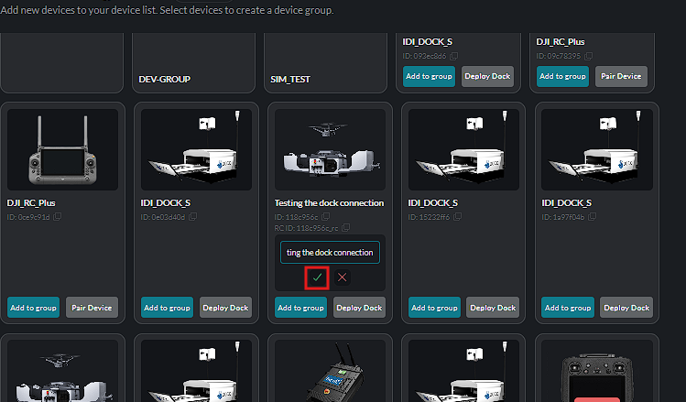This screenshot has height=402, width=686.
Task: Deploy Dock for device 0e03d40d
Action: pyautogui.click(x=225, y=308)
